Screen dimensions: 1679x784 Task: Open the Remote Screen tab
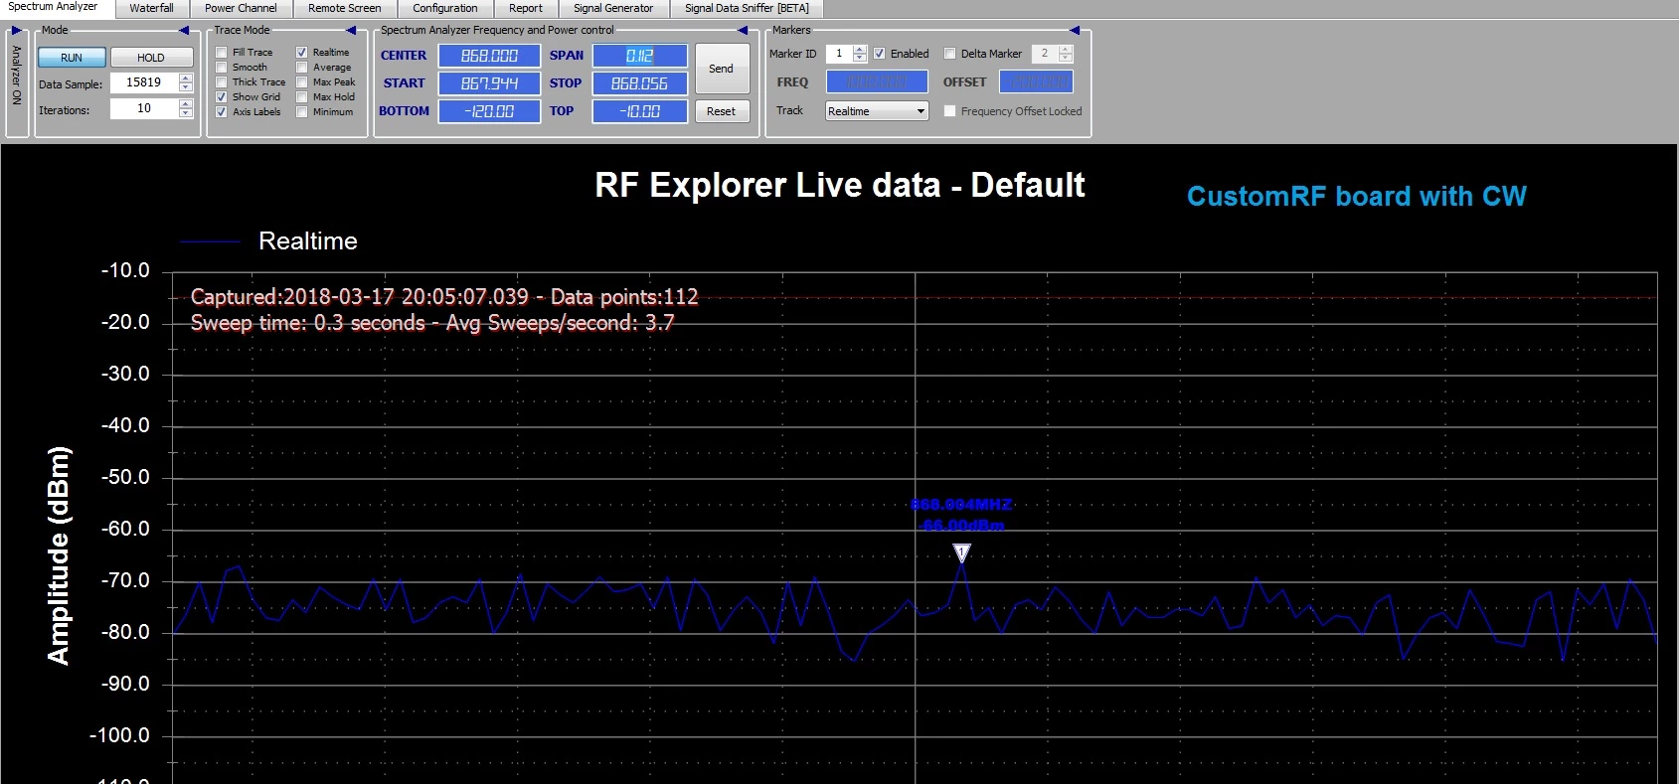[x=344, y=9]
